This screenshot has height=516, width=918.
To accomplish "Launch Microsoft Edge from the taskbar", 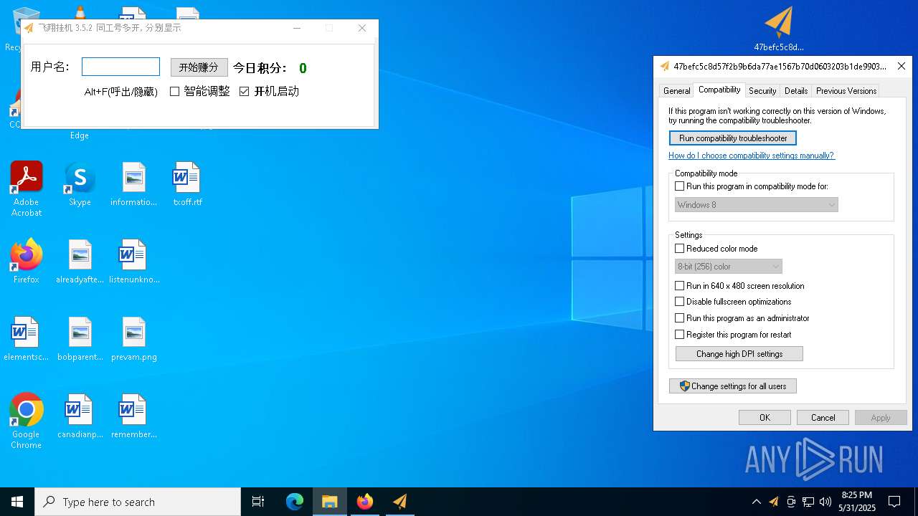I will point(295,502).
